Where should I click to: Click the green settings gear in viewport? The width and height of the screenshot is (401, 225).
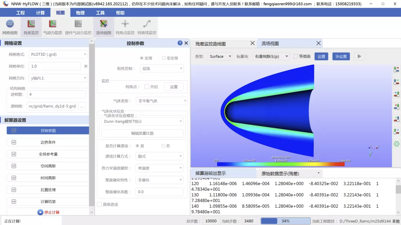click(x=396, y=144)
